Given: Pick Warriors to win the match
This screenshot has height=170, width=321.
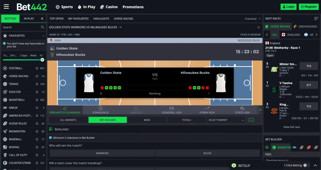Looking at the screenshot, I should click(103, 153).
